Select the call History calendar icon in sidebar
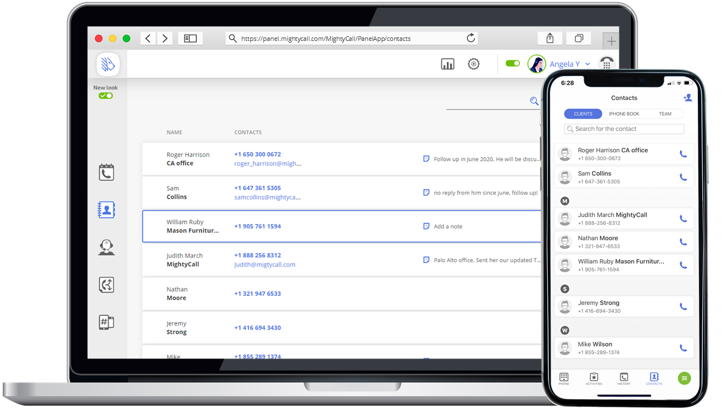This screenshot has height=409, width=728. (106, 172)
